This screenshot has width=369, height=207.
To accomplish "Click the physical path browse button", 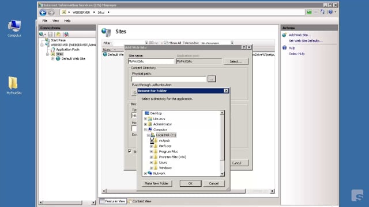I will 212,79.
